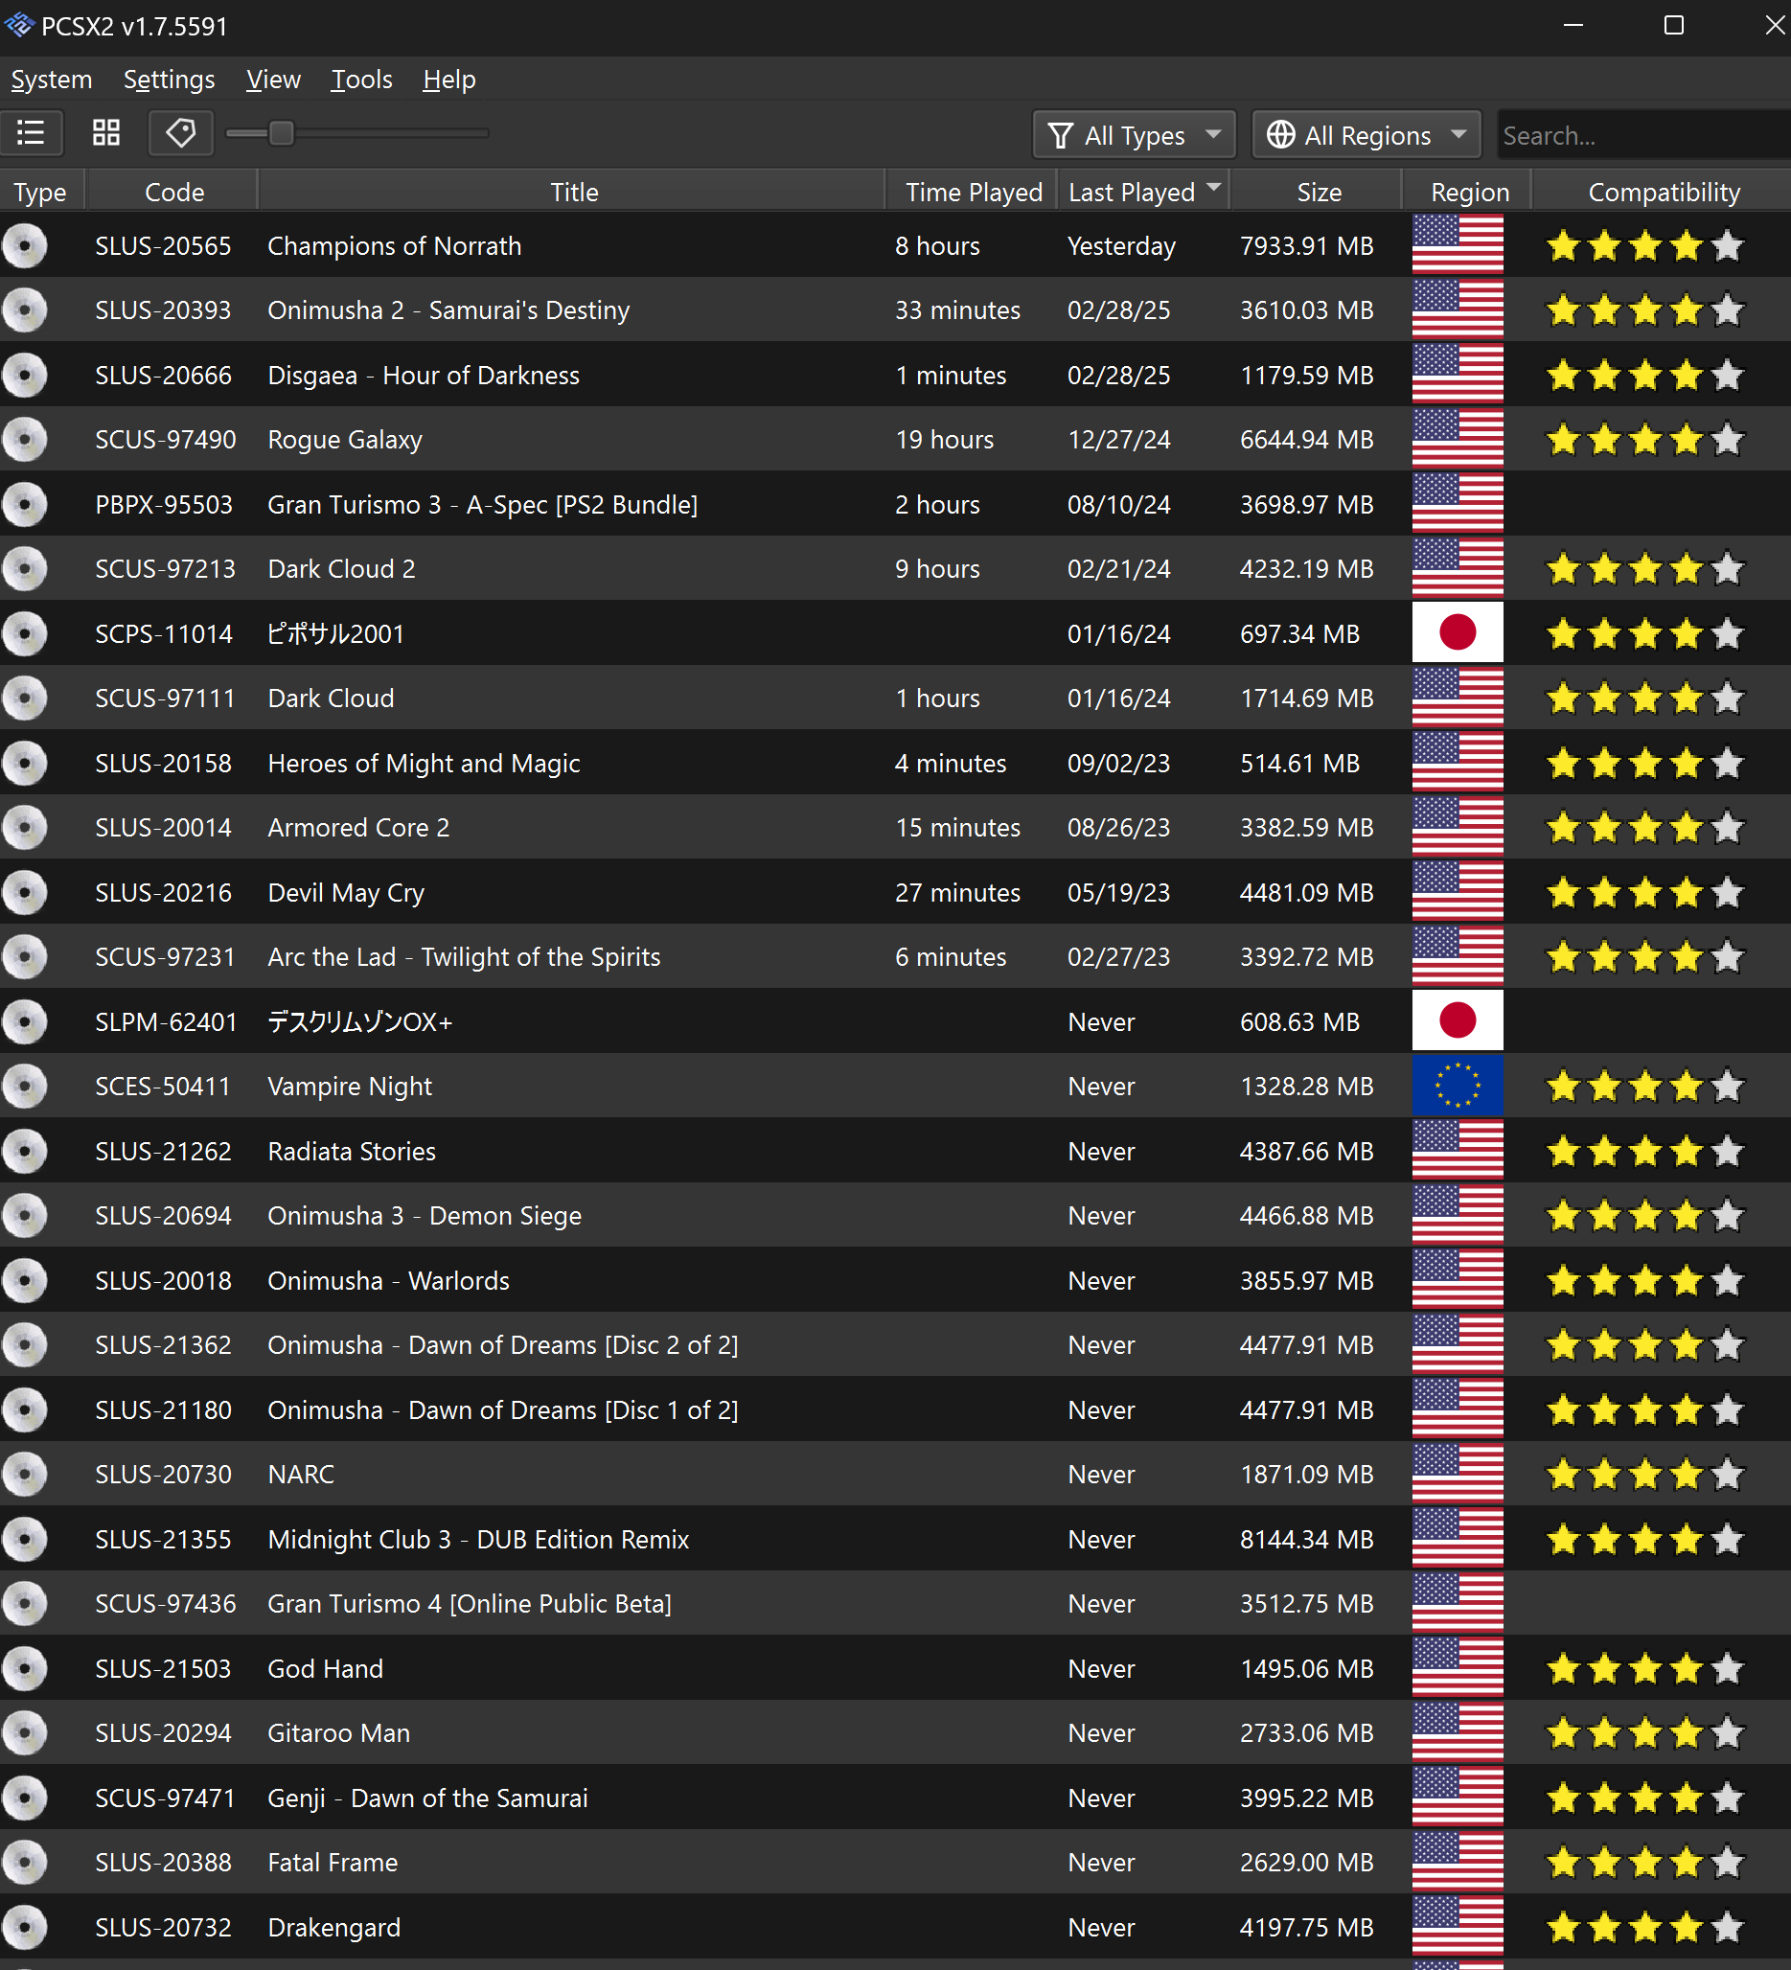This screenshot has height=1970, width=1791.
Task: Select the Champions of Norrath title
Action: (x=395, y=245)
